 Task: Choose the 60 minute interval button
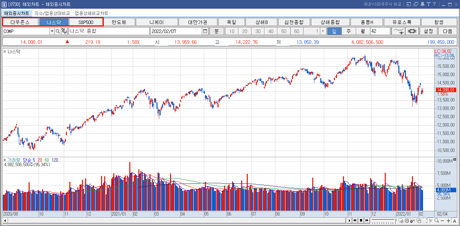[297, 31]
